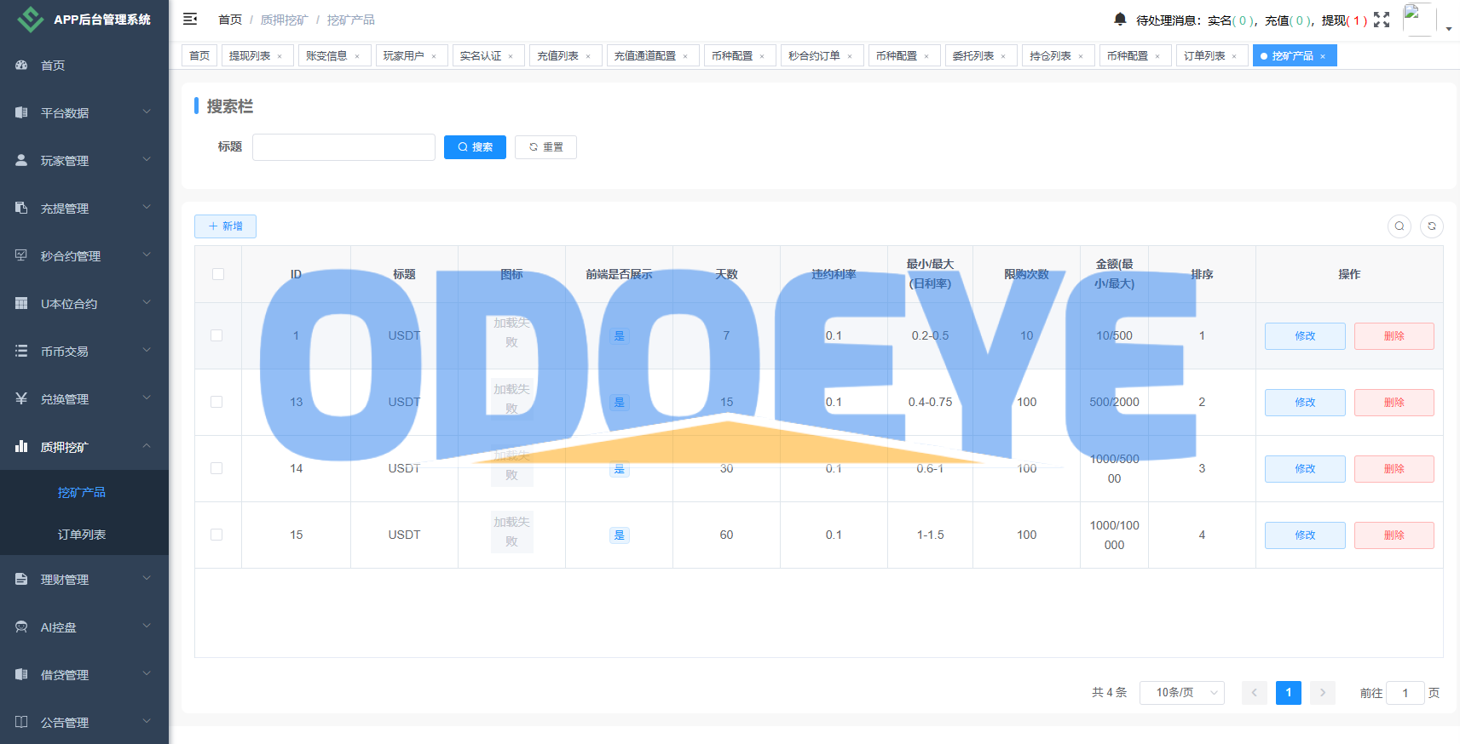Click the 币币交易 list icon

(x=21, y=352)
